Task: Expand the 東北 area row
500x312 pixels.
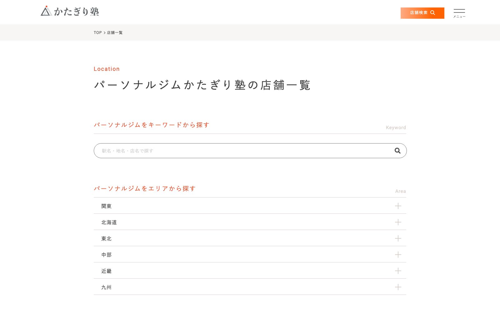Action: click(x=250, y=238)
